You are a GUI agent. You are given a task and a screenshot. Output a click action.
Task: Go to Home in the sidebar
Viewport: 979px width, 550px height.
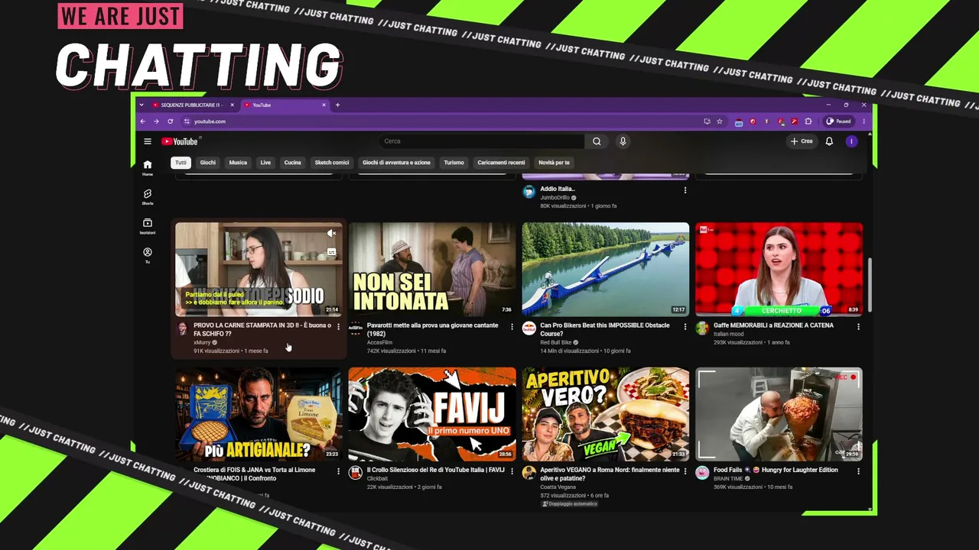pyautogui.click(x=148, y=168)
